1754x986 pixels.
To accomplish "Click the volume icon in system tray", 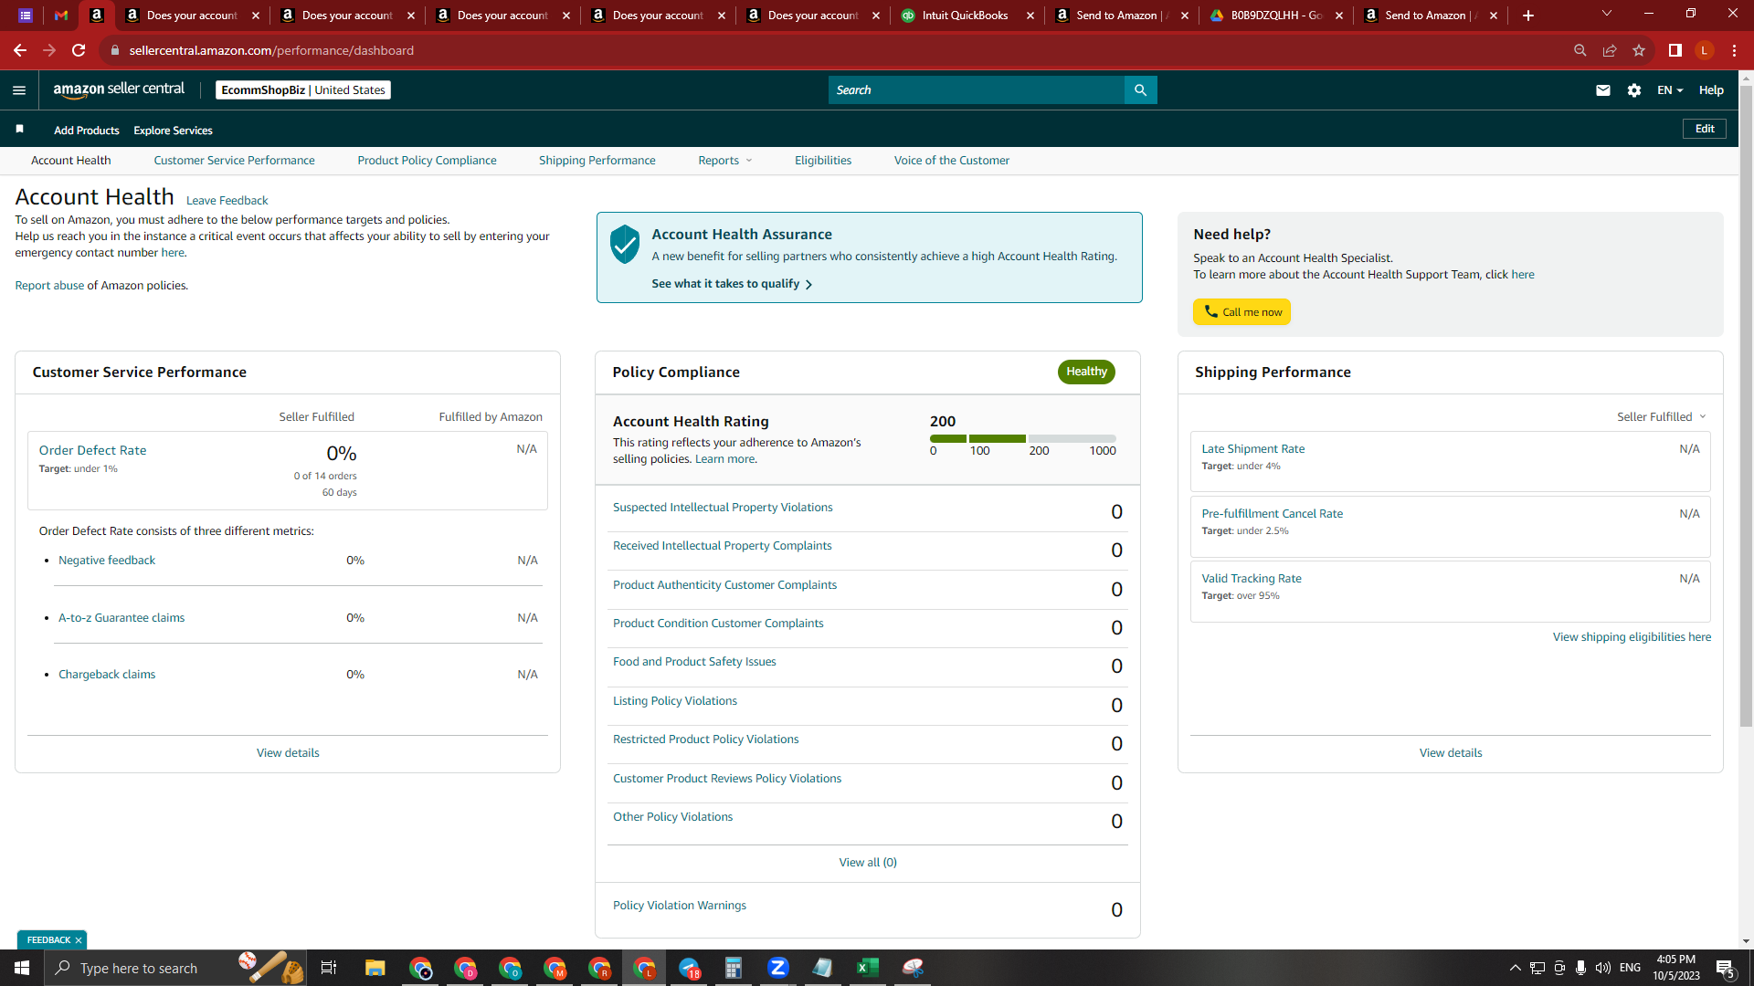I will (1602, 968).
